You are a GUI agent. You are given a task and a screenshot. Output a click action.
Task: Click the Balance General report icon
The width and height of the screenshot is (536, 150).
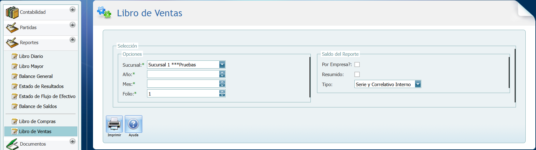coord(14,76)
